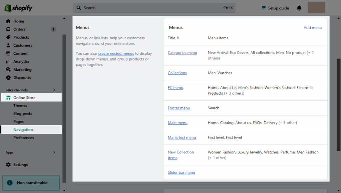Open Settings gear icon
The height and width of the screenshot is (193, 341).
8,165
